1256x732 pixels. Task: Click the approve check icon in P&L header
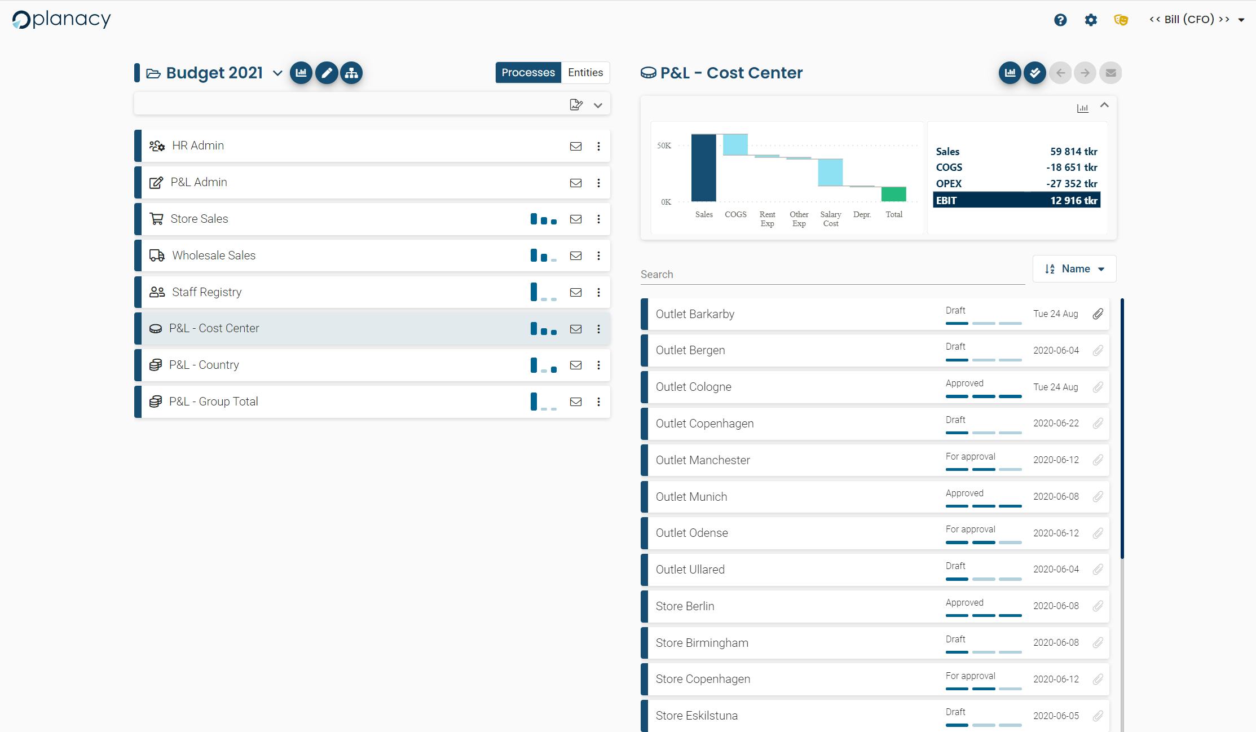(1034, 72)
